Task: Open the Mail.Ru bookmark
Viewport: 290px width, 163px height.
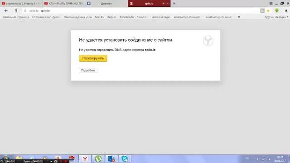Action: coord(100,17)
